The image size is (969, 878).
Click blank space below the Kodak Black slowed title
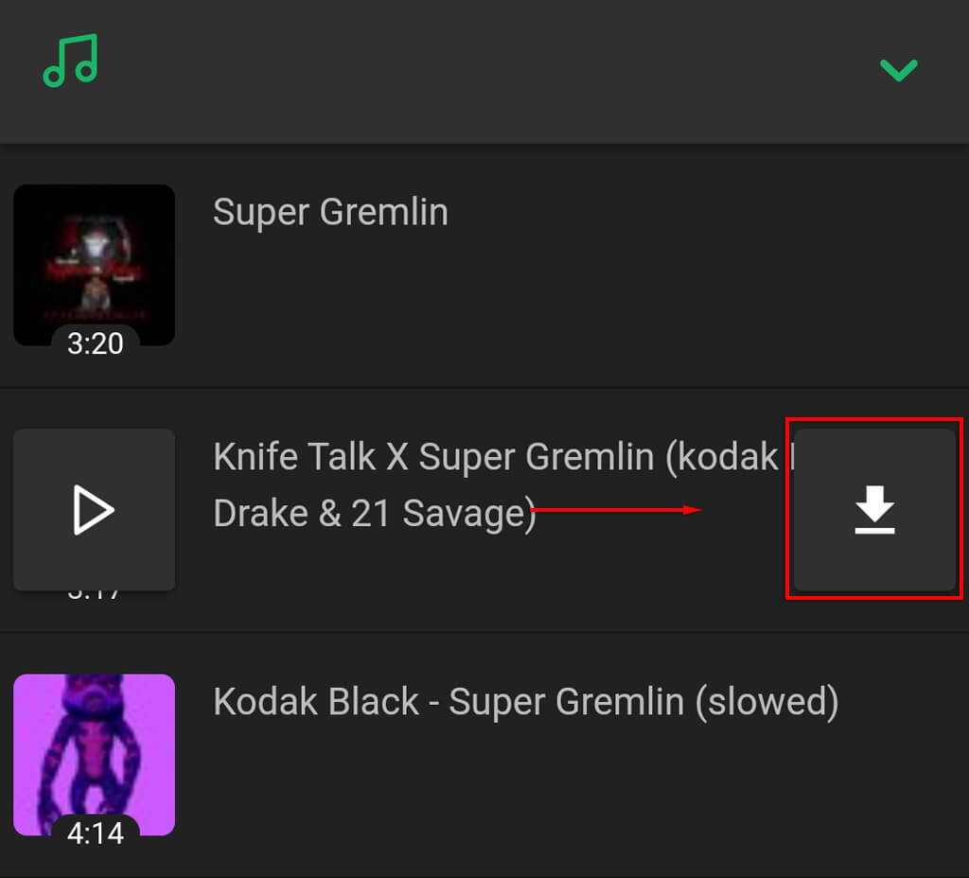[473, 795]
